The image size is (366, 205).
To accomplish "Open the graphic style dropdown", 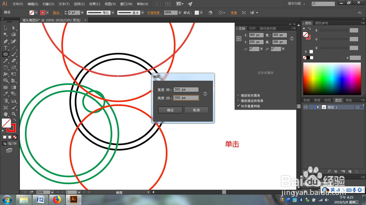I will tap(201, 13).
